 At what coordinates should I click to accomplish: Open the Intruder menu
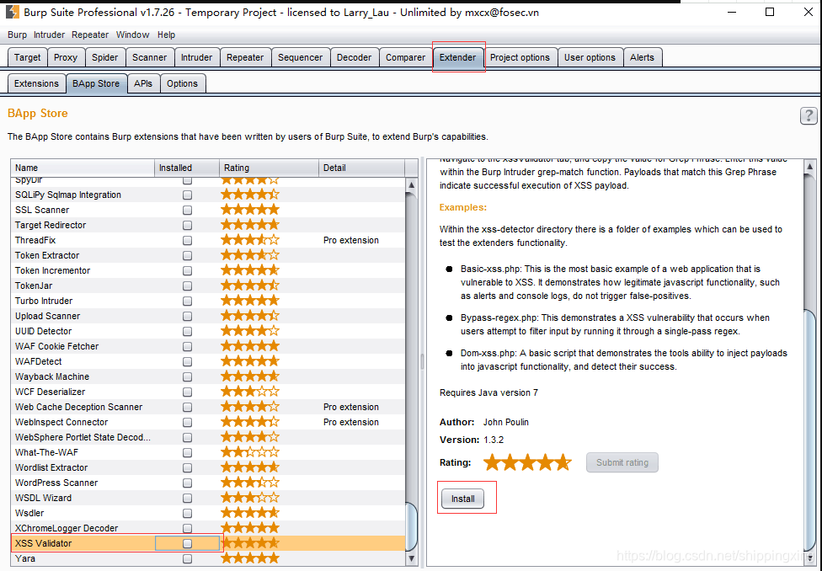point(50,35)
